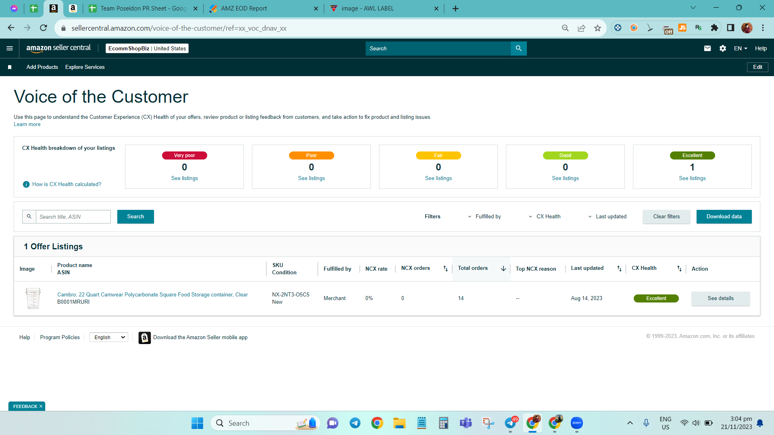Open File Explorer from the taskbar
The width and height of the screenshot is (774, 435).
[399, 423]
